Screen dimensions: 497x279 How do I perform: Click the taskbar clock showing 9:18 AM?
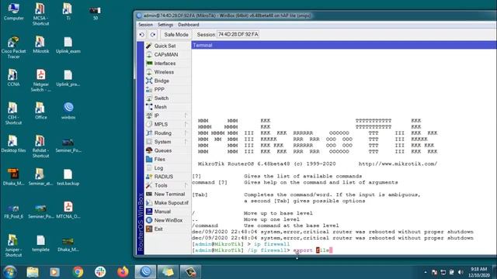[479, 272]
